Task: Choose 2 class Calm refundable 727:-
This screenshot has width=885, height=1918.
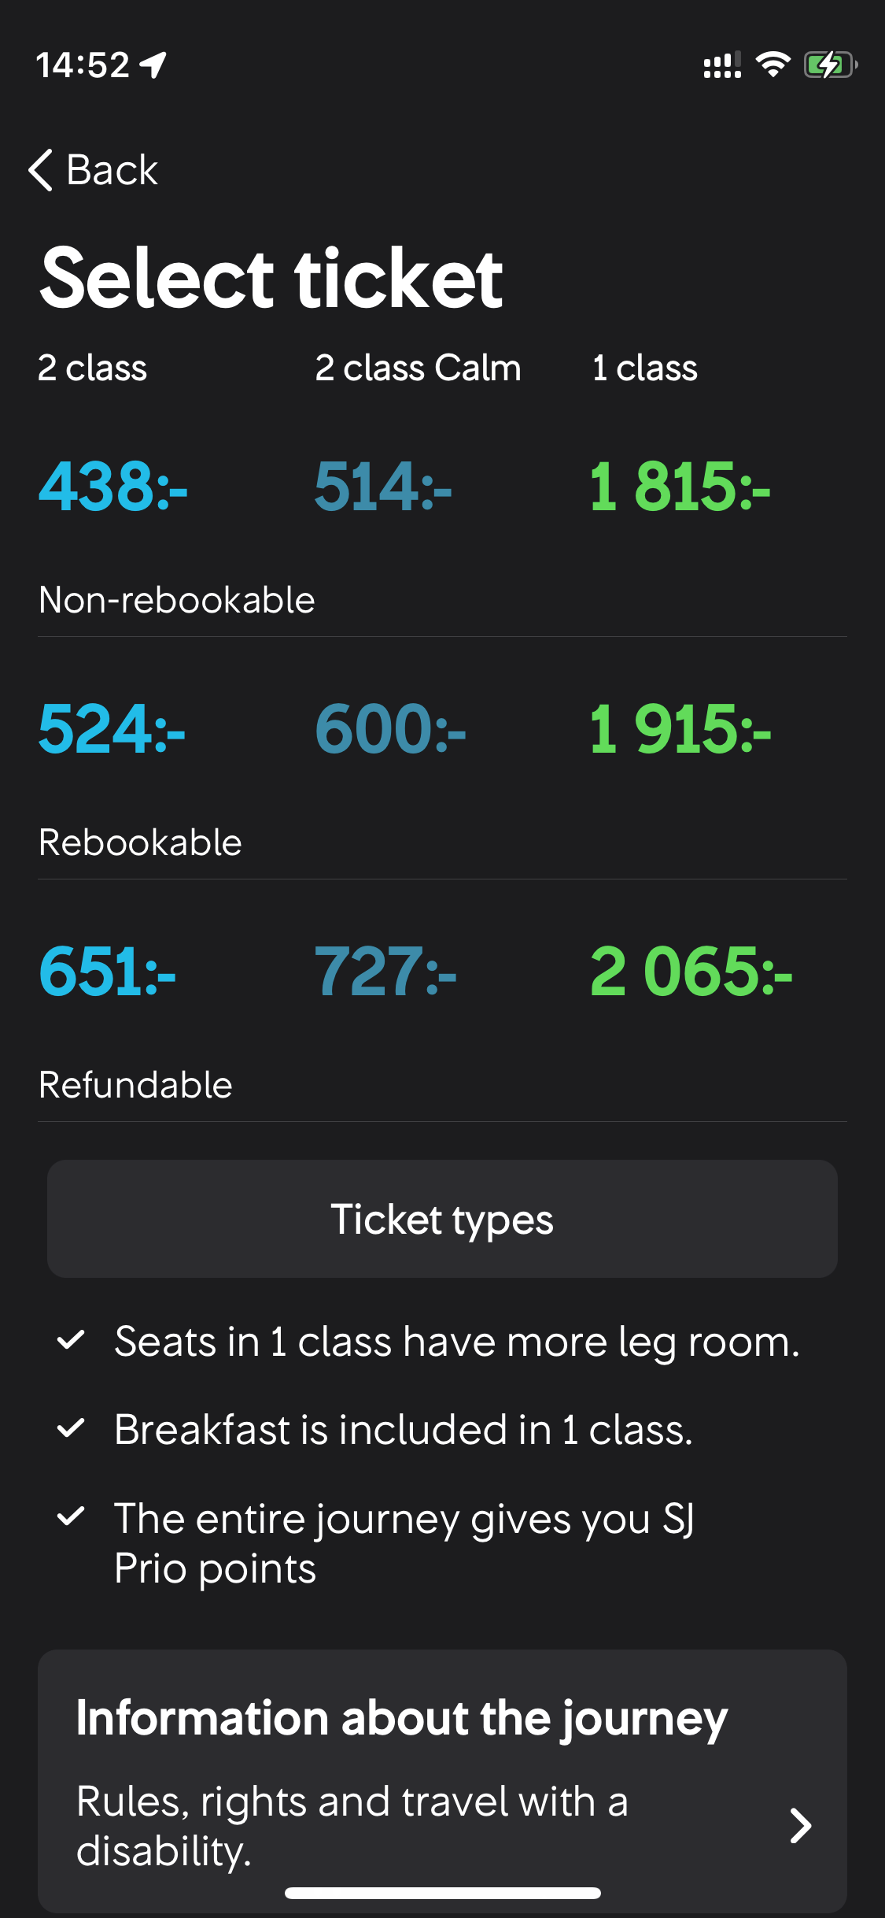Action: pos(385,972)
